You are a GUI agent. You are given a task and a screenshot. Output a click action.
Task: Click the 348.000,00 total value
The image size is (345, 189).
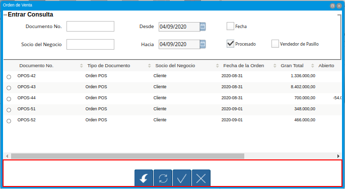click(x=305, y=109)
